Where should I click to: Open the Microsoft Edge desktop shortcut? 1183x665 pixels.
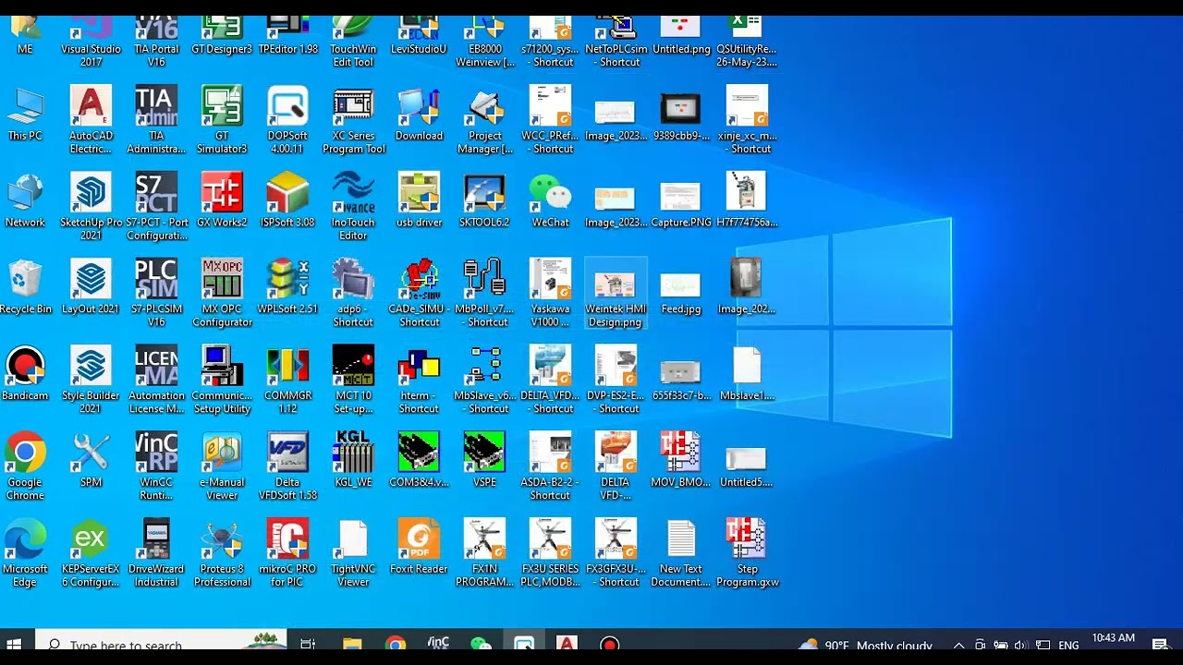[x=25, y=553]
